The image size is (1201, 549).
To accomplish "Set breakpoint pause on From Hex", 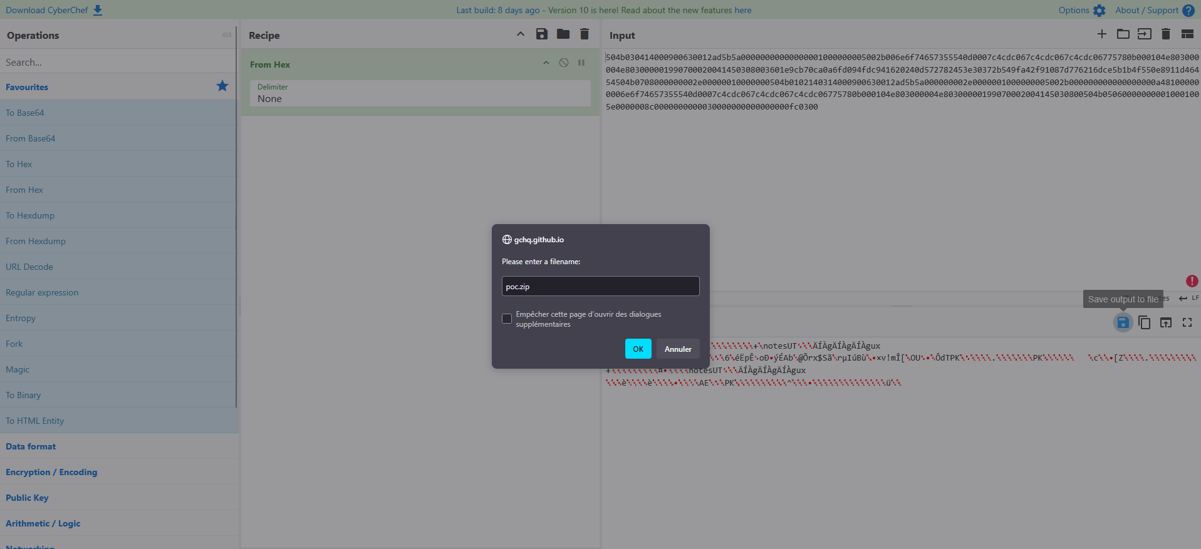I will pyautogui.click(x=581, y=63).
